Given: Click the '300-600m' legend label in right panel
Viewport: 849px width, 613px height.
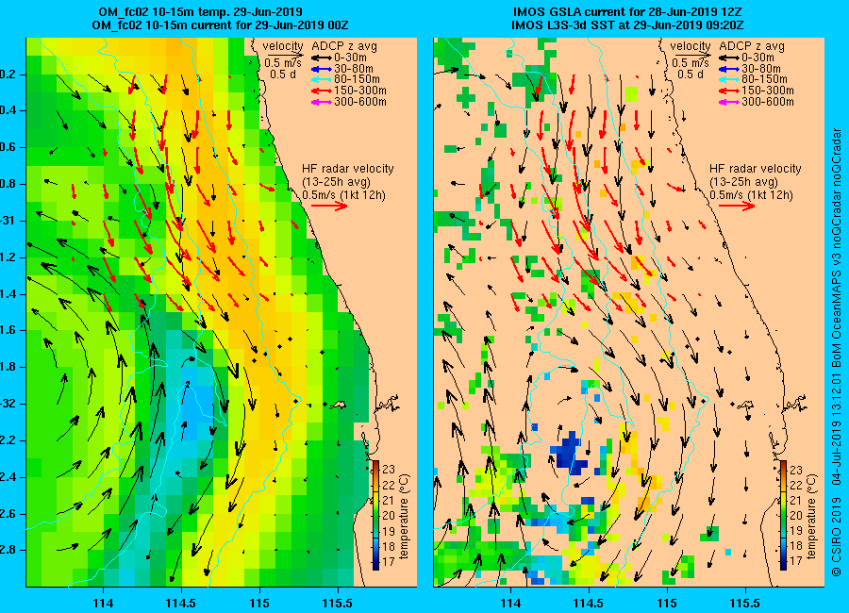Looking at the screenshot, I should (768, 103).
